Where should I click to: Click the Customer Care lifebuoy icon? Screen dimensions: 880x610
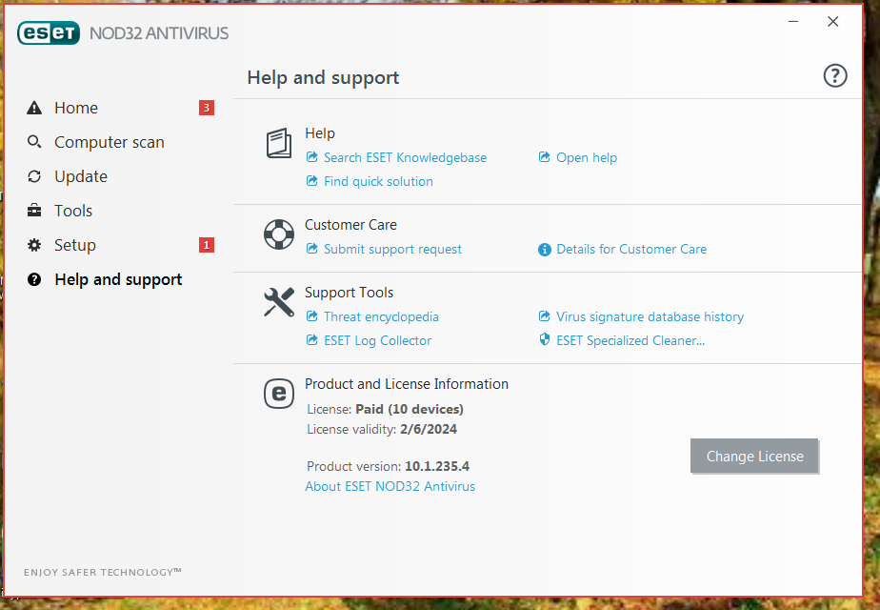point(279,234)
